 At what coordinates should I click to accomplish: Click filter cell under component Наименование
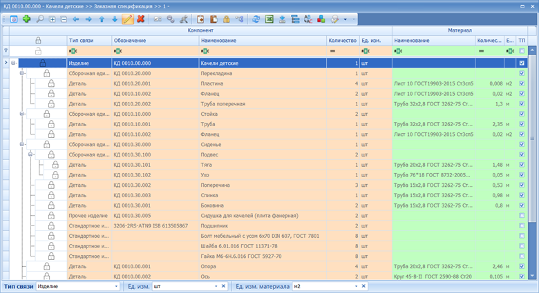pos(263,51)
